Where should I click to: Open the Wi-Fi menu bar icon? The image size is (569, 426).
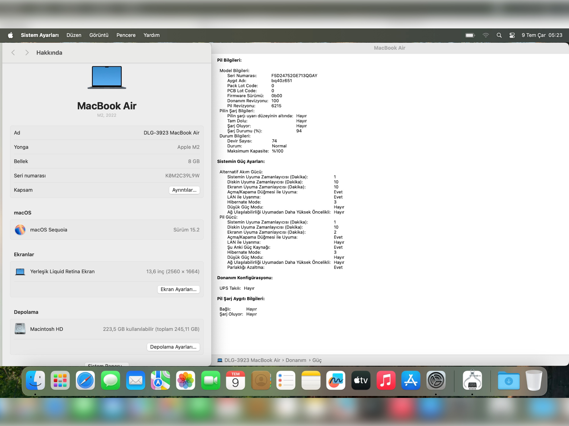coord(486,35)
